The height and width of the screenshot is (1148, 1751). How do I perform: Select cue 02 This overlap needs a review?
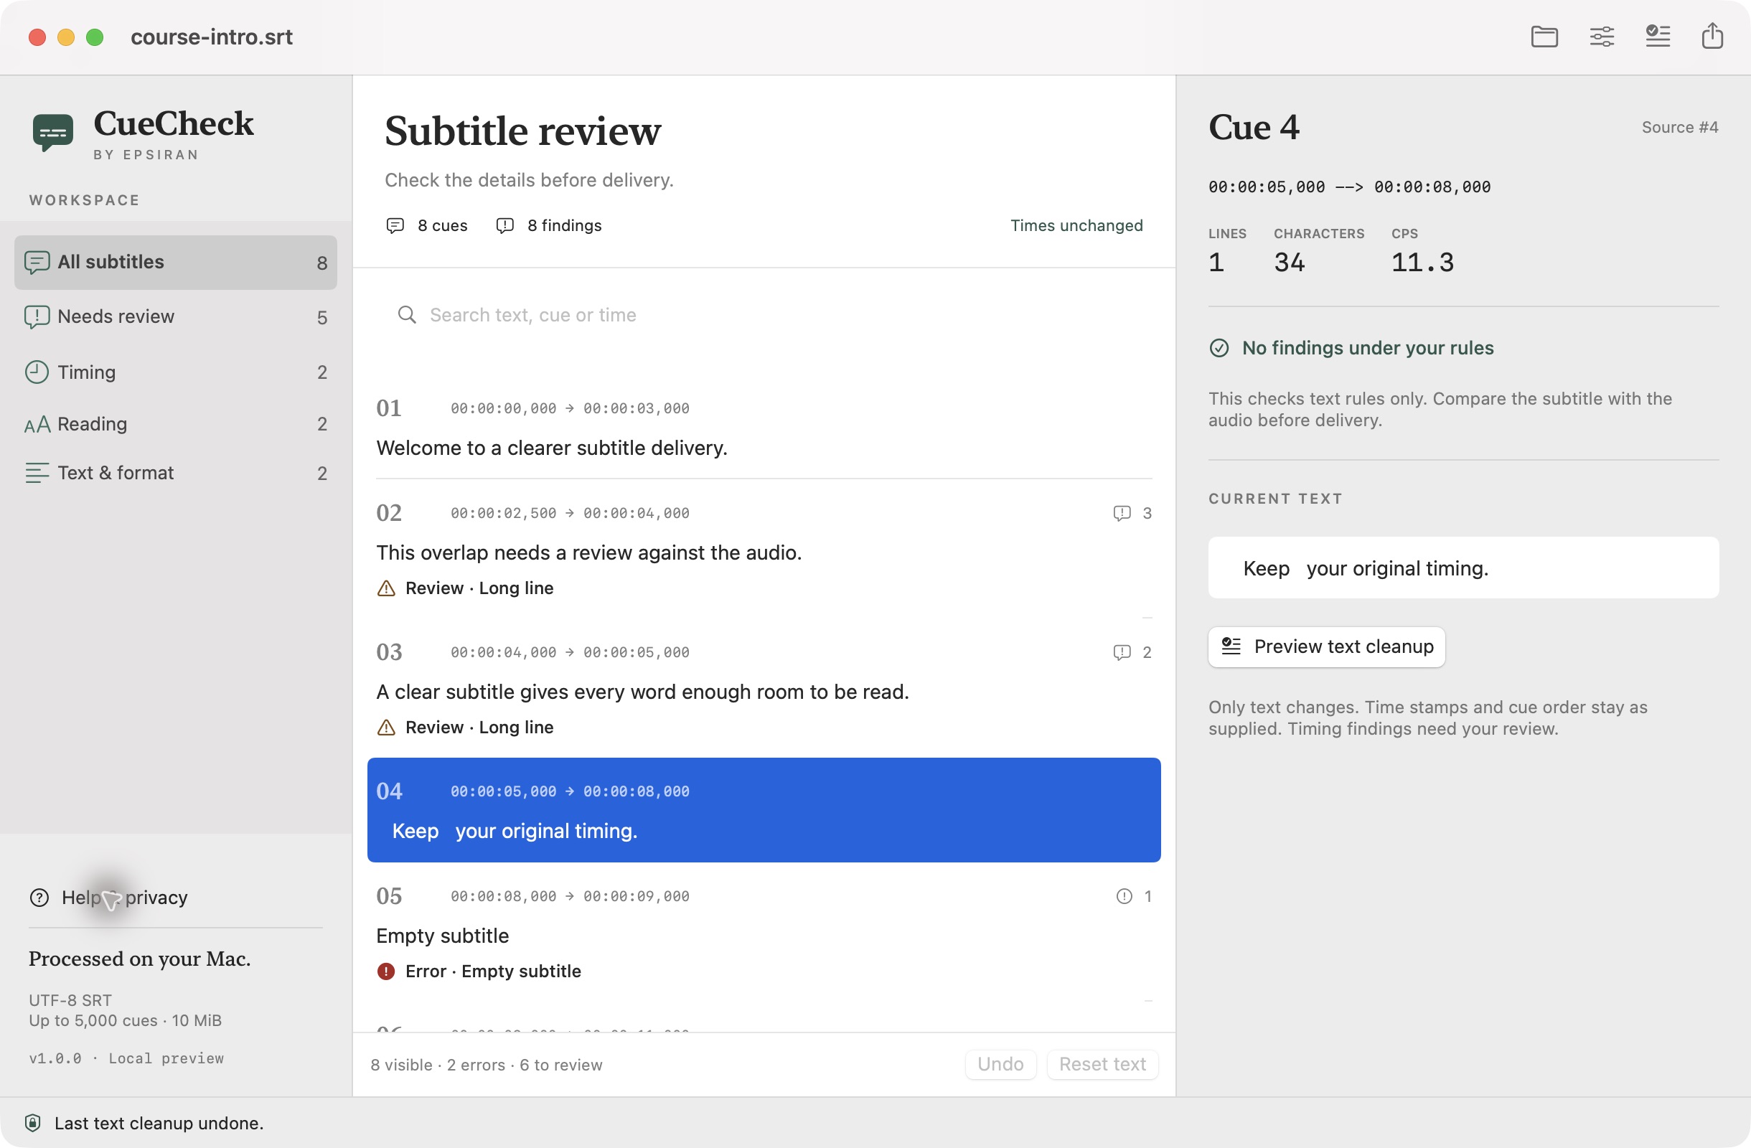pos(764,550)
